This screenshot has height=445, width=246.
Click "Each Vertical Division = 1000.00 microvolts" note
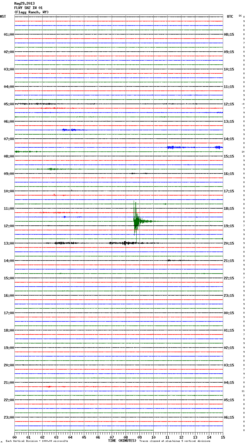[37, 441]
